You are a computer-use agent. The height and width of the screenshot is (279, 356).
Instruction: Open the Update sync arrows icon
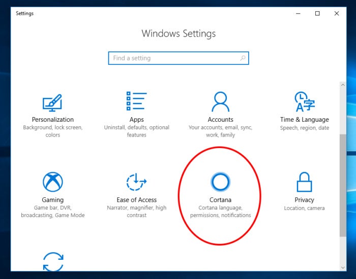coord(53,262)
